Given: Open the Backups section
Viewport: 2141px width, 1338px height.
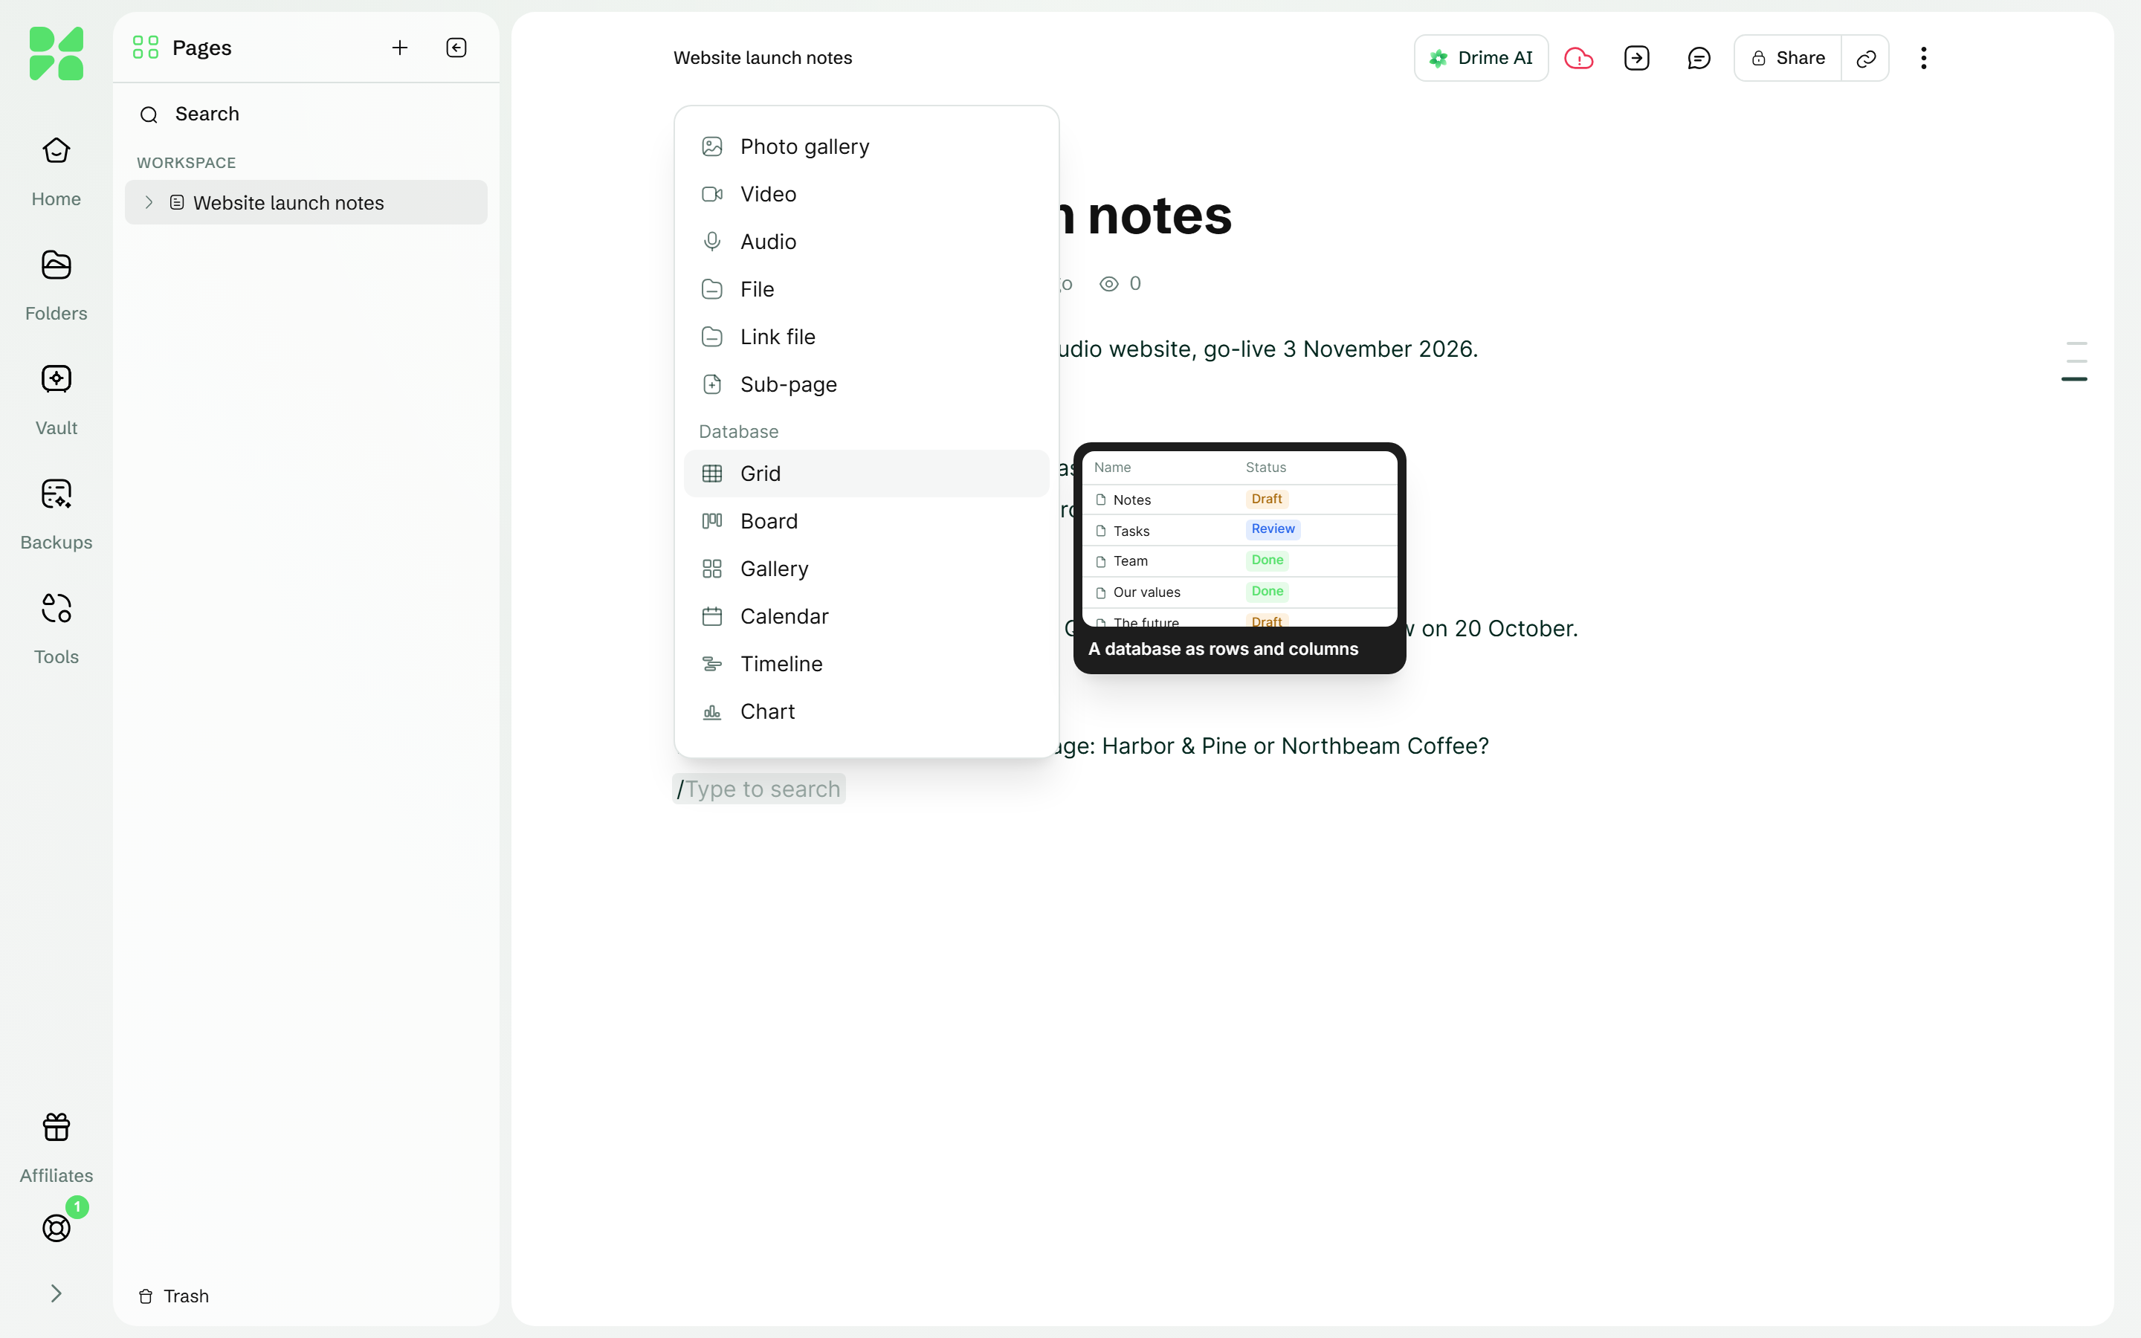Looking at the screenshot, I should (56, 515).
